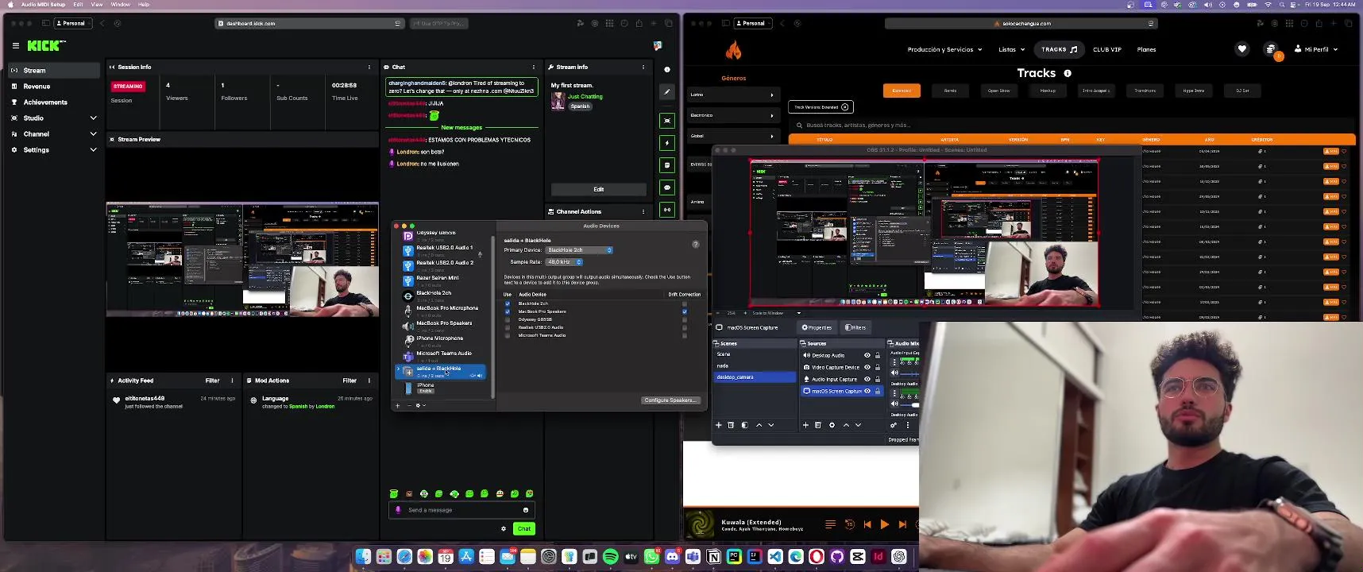Click the green Chat send button
Image resolution: width=1363 pixels, height=572 pixels.
click(524, 528)
